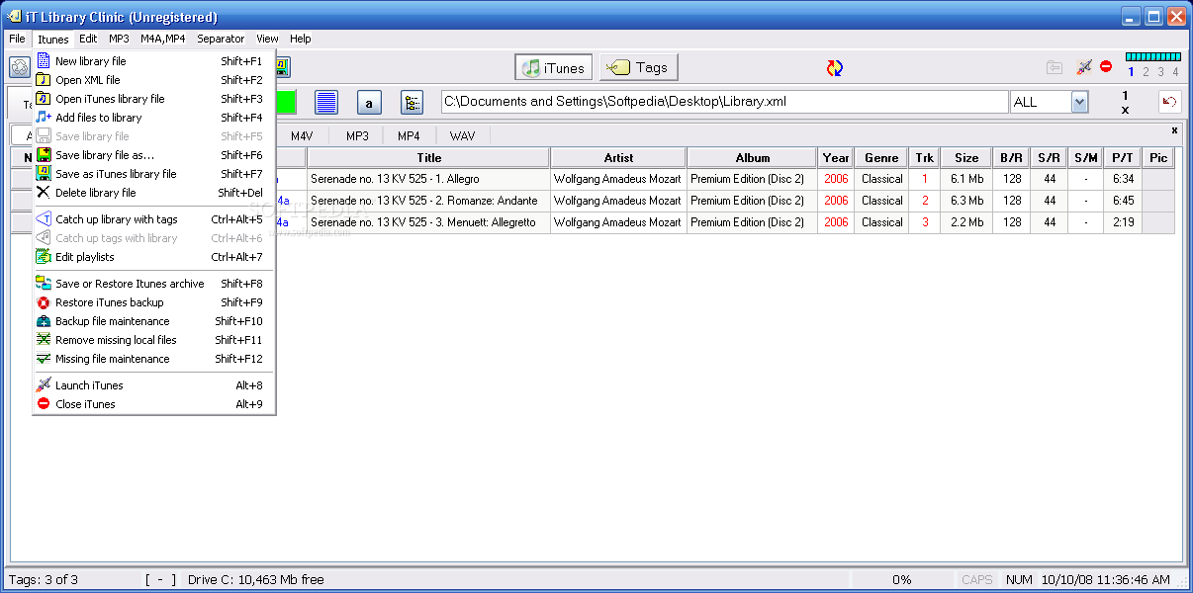Sort by Genre column header
The width and height of the screenshot is (1193, 593).
coord(881,158)
